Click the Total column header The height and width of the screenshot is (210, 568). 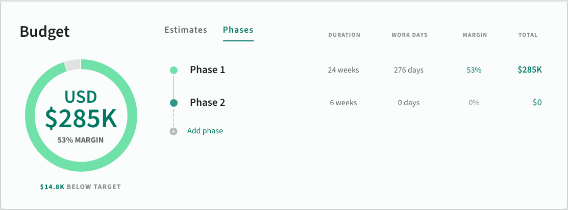point(528,35)
